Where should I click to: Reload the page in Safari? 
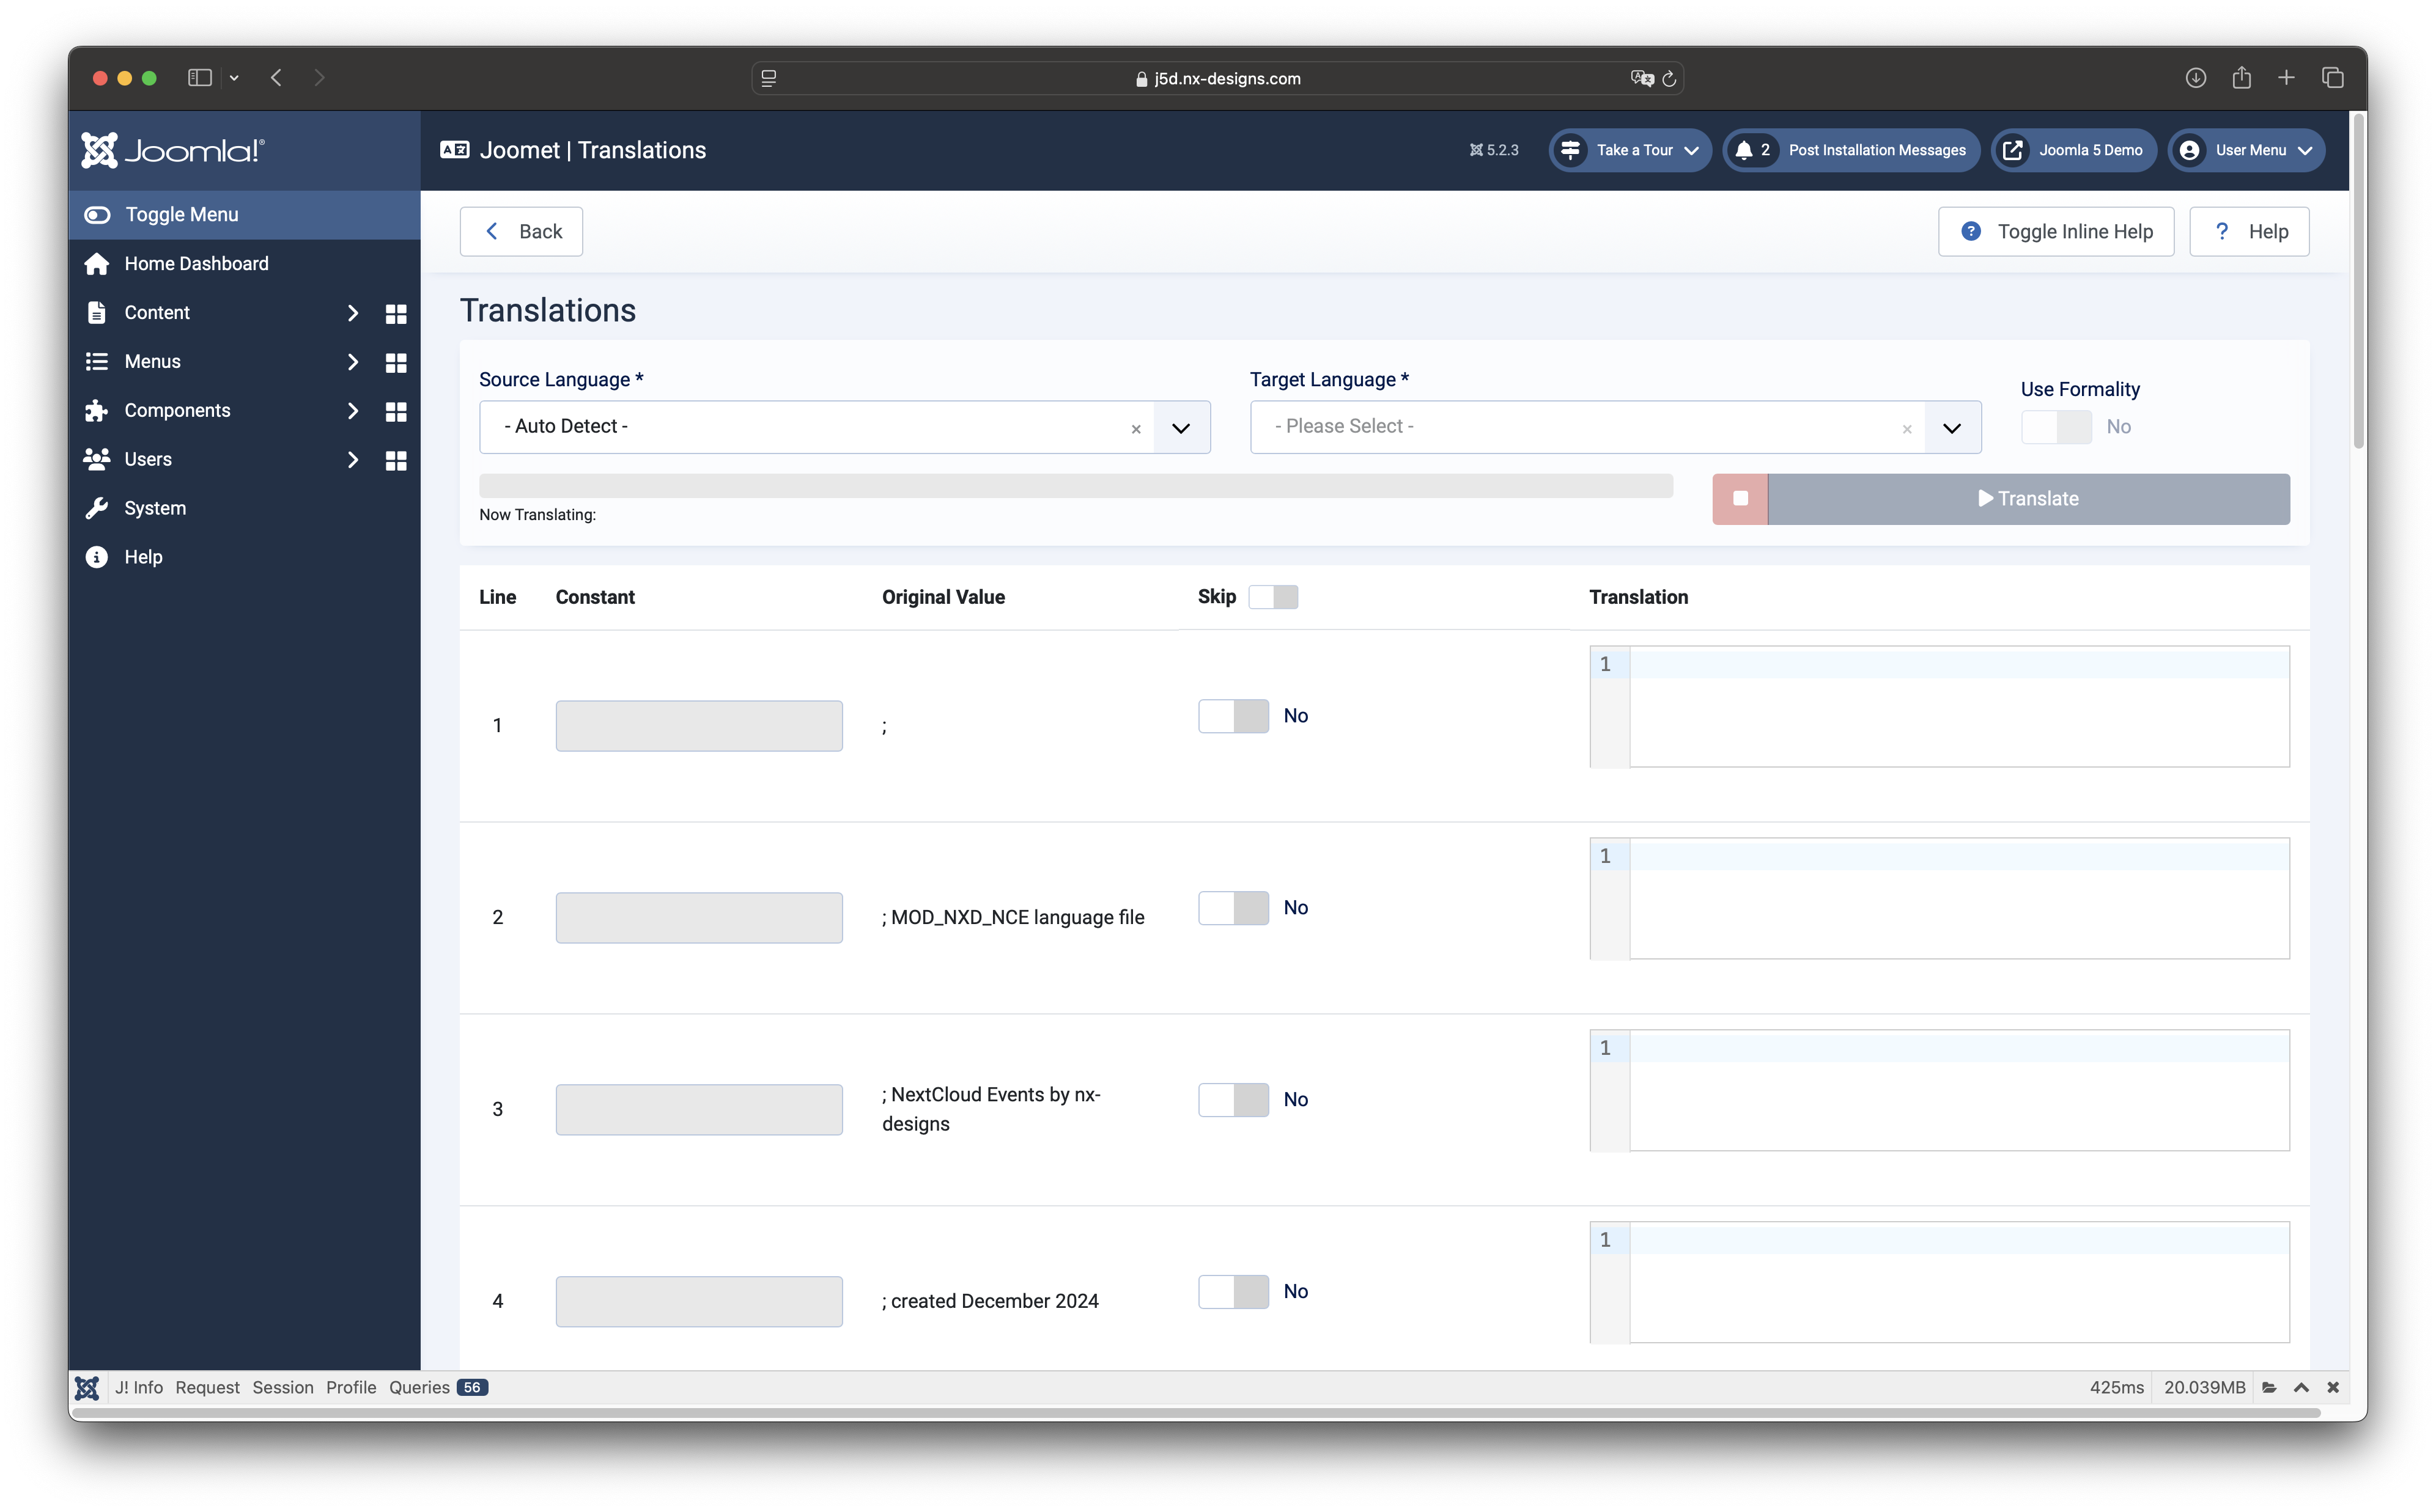click(x=1669, y=78)
